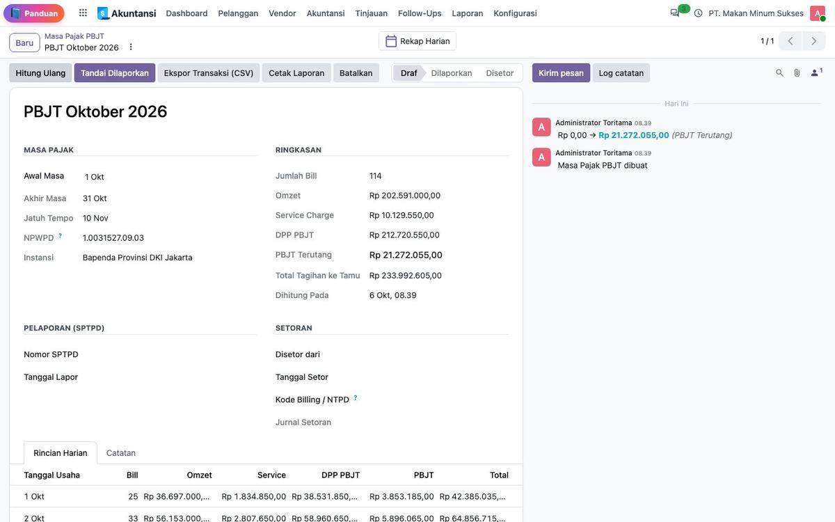
Task: Go to next record arrow
Action: pos(814,41)
